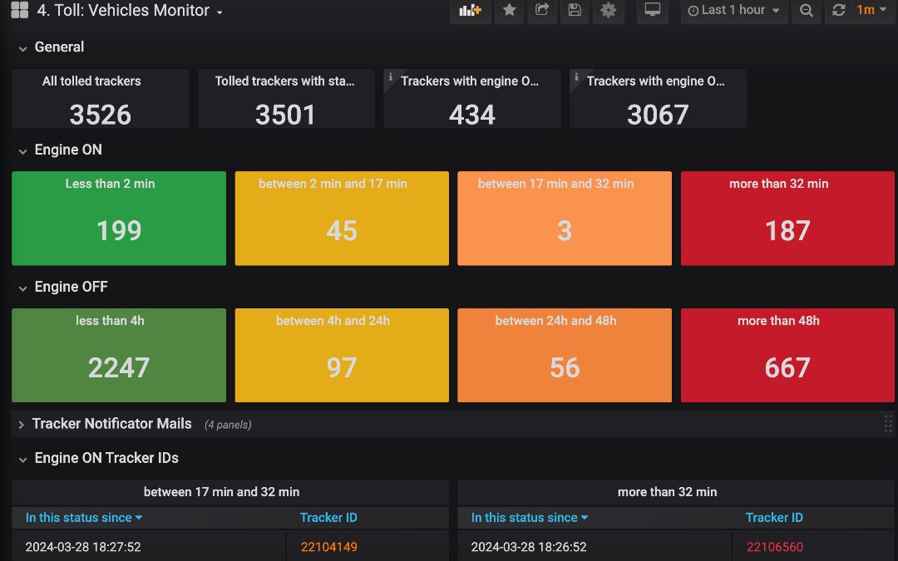The height and width of the screenshot is (561, 898).
Task: Click the green less than 4h panel
Action: 119,356
